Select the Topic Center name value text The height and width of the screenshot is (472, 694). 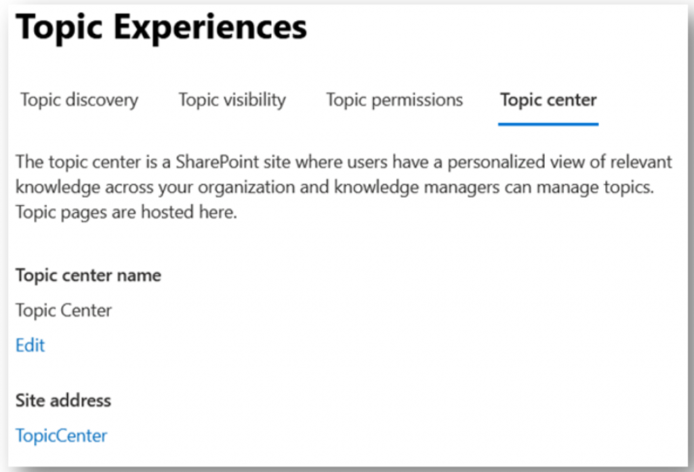[x=64, y=311]
